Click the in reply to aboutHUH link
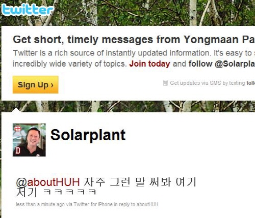Screen dimensions: 255x218 point(136,204)
